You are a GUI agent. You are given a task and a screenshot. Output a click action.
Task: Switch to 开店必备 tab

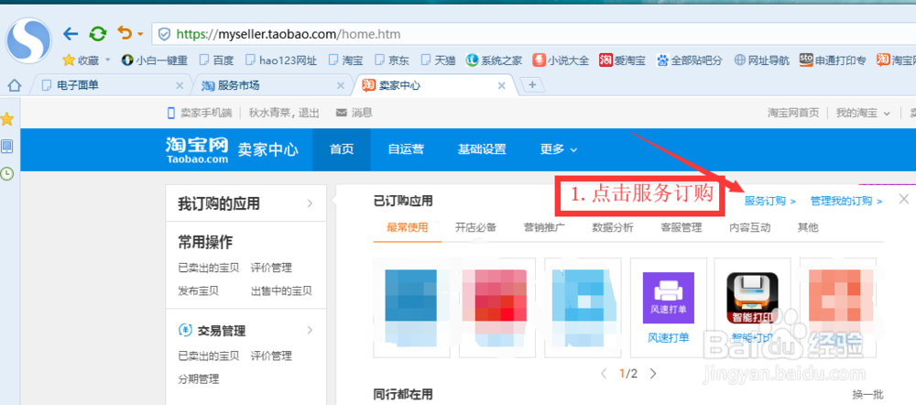[x=475, y=228]
